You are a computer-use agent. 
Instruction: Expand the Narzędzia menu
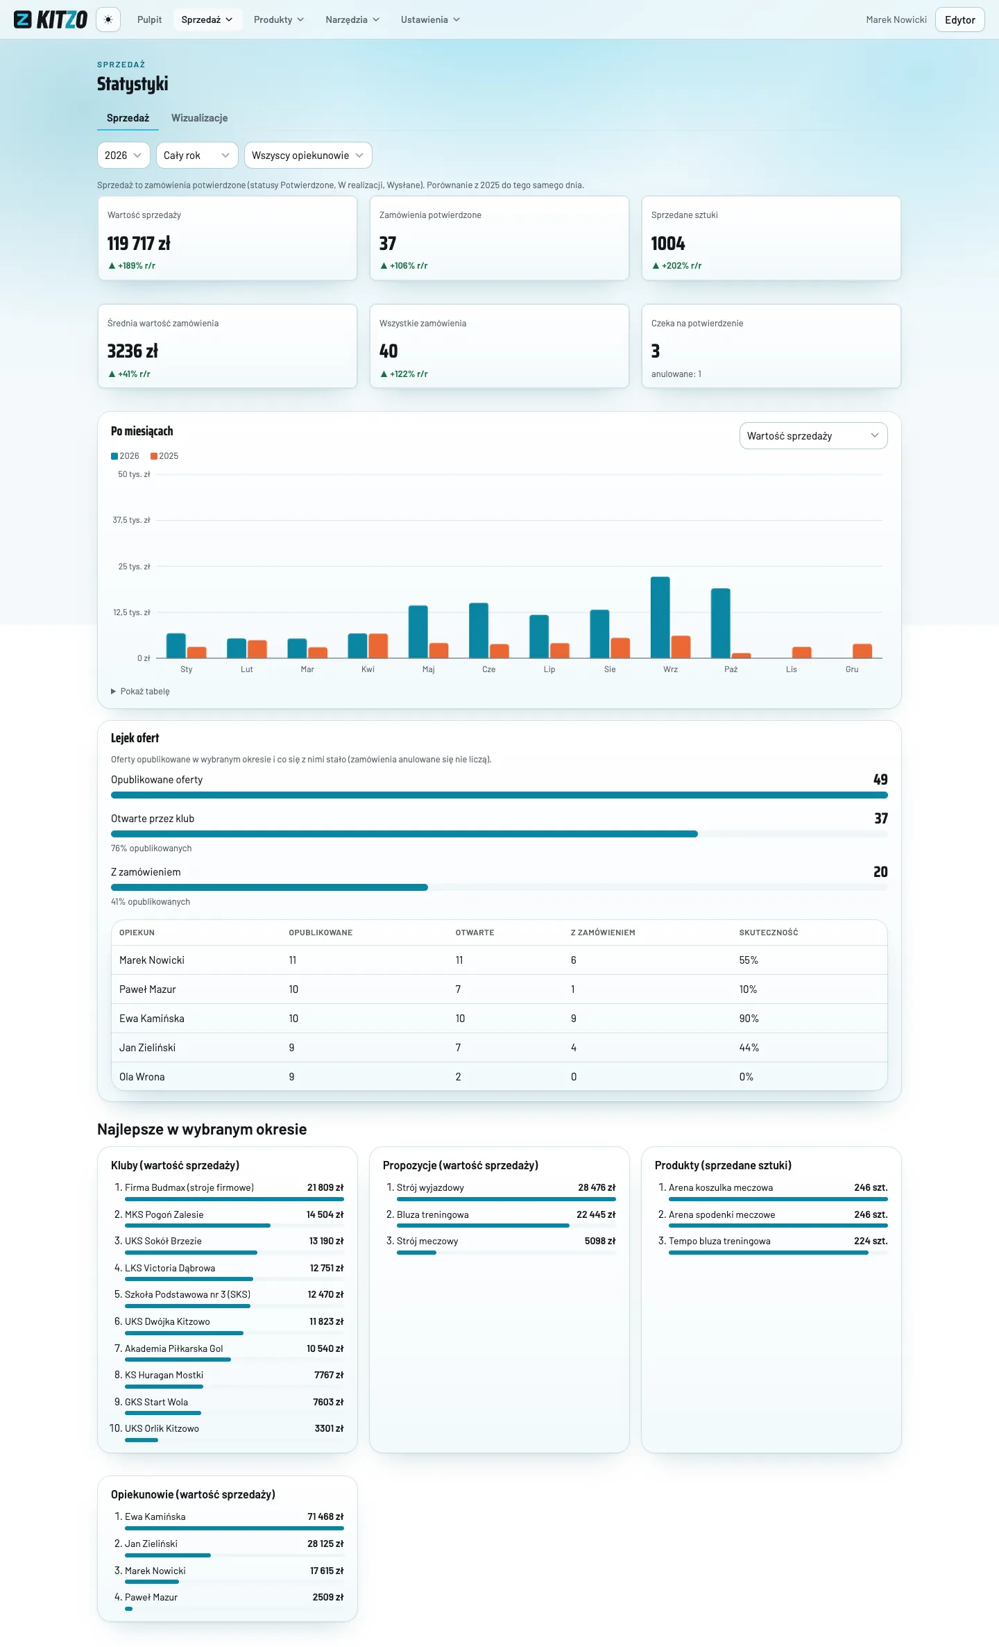[352, 19]
